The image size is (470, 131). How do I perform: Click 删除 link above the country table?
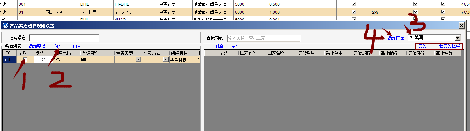point(219,46)
